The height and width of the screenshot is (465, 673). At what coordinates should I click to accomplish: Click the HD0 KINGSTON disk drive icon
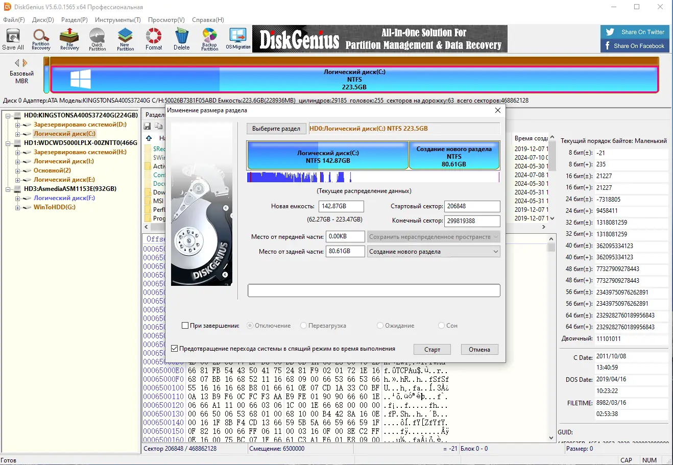coord(18,115)
